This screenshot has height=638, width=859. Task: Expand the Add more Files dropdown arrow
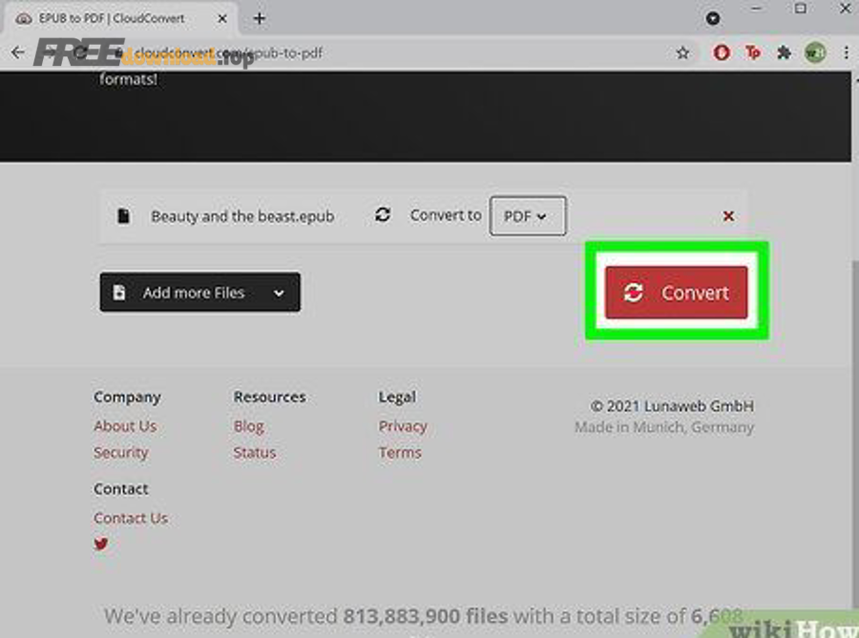pyautogui.click(x=279, y=294)
